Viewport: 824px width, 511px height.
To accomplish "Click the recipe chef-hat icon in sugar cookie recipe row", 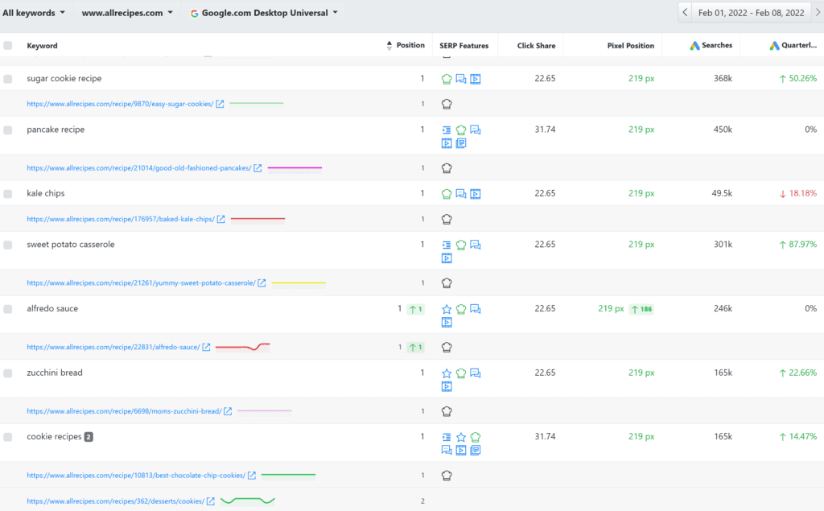I will coord(446,79).
